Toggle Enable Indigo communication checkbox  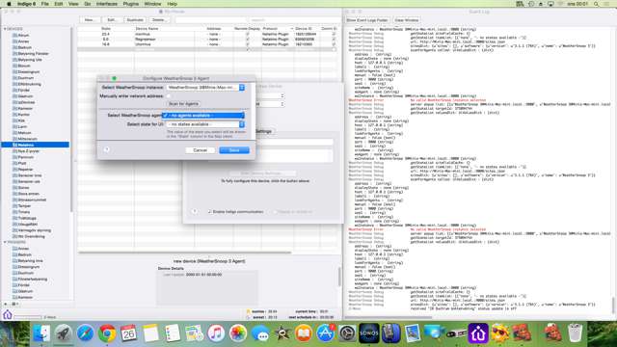coord(210,212)
